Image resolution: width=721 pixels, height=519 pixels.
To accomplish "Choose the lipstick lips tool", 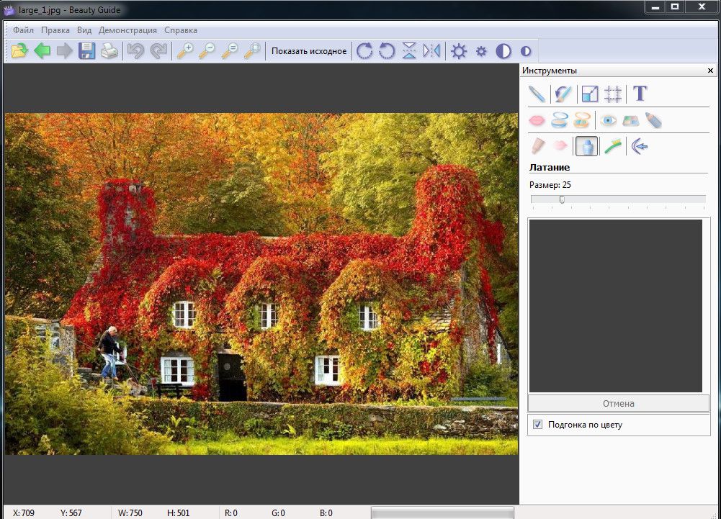I will 537,120.
